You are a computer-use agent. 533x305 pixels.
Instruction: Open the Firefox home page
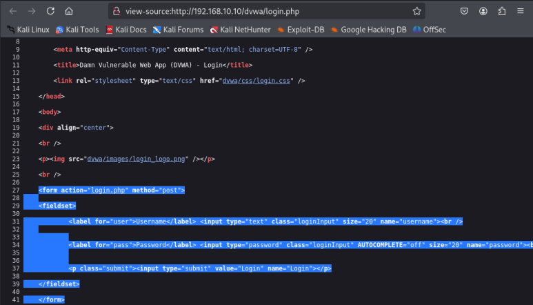coord(69,11)
